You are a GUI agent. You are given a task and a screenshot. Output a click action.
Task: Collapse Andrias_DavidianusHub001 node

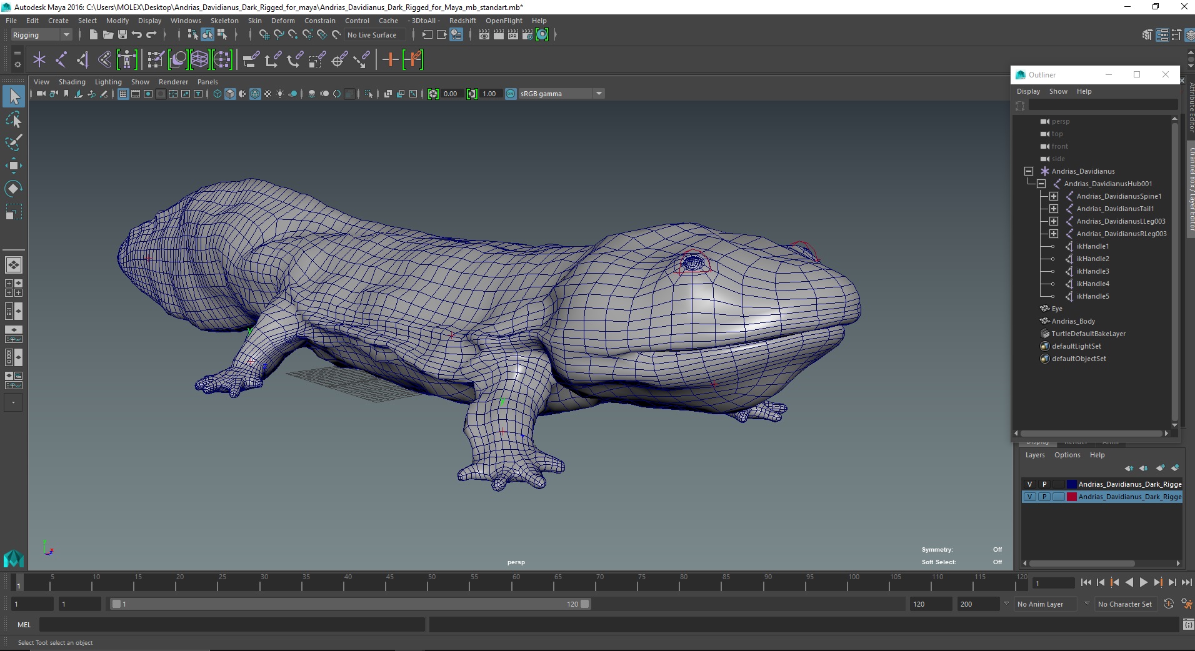1041,184
